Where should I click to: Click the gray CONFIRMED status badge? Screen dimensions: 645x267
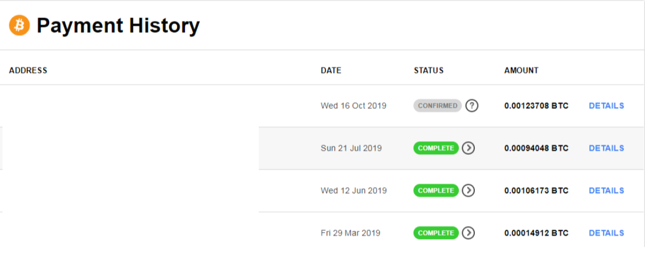click(438, 106)
